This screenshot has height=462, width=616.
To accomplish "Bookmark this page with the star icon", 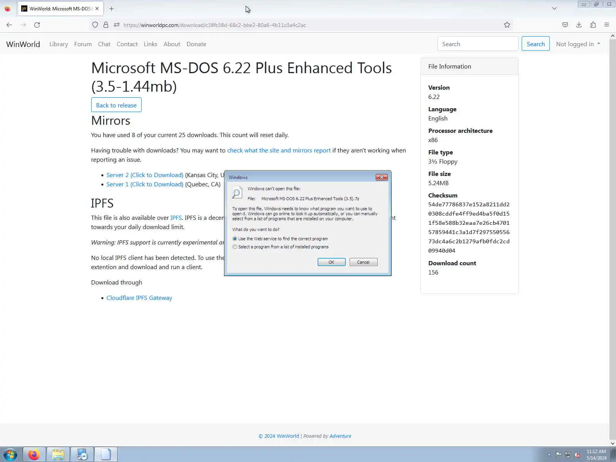I will [507, 25].
